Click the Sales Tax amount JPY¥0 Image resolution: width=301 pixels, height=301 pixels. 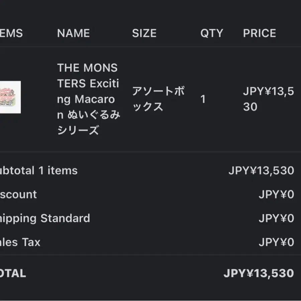coord(277,242)
